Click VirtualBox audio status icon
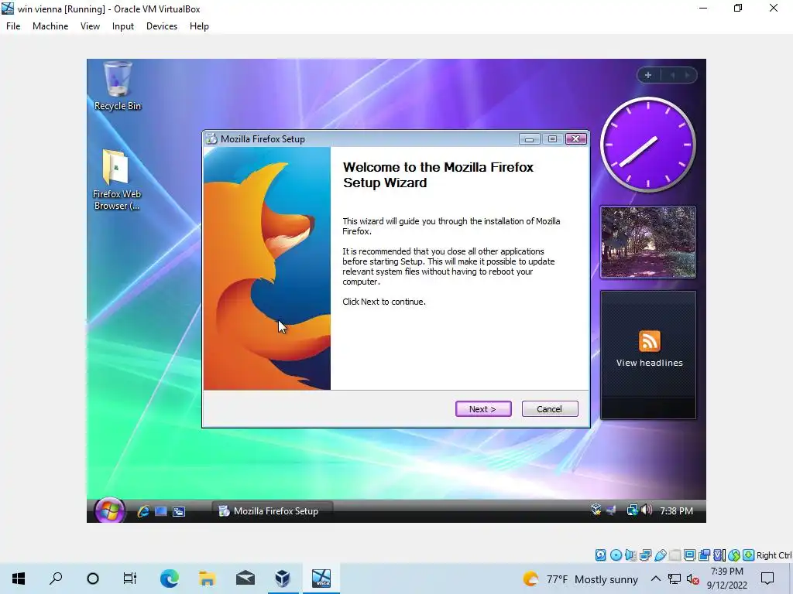The height and width of the screenshot is (594, 793). pos(630,555)
